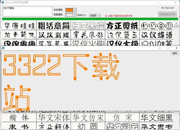180x130 pixels.
Task: Select the 仿宋 font thumbnail
Action: pyautogui.click(x=122, y=117)
